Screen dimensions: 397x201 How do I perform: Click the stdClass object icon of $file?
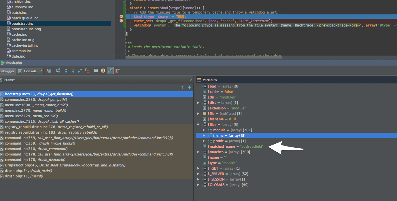(205, 114)
